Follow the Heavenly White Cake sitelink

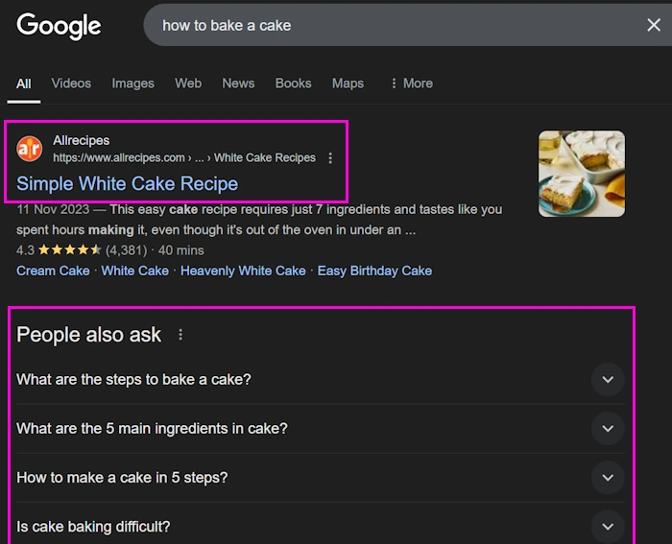(x=243, y=271)
